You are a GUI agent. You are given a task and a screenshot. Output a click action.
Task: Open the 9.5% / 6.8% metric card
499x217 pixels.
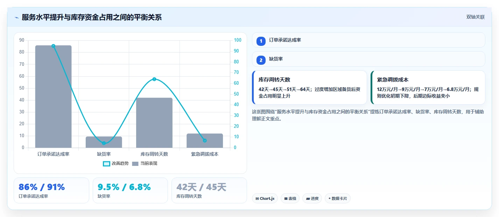[130, 190]
